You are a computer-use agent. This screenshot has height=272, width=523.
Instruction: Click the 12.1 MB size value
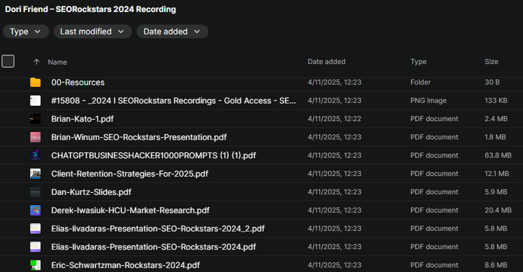pos(497,174)
